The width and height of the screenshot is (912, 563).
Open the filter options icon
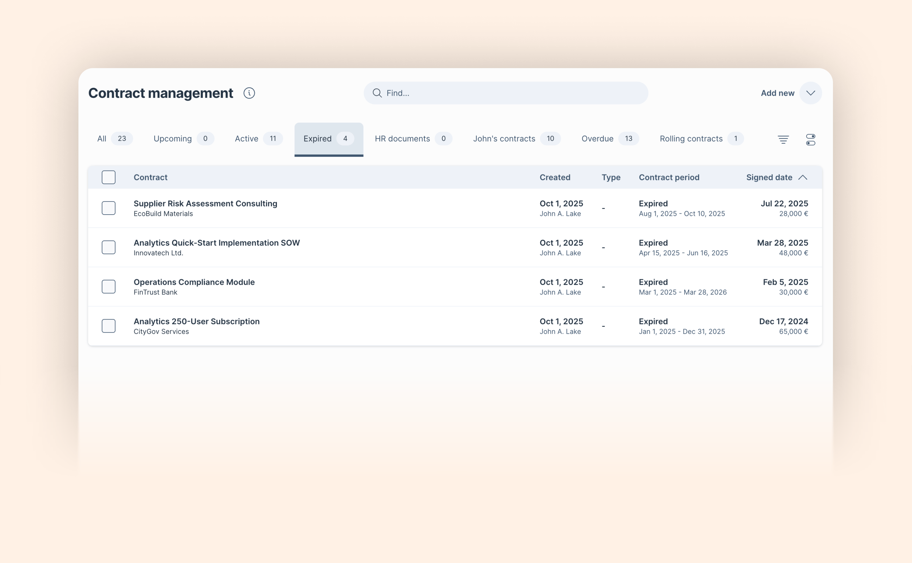tap(783, 139)
